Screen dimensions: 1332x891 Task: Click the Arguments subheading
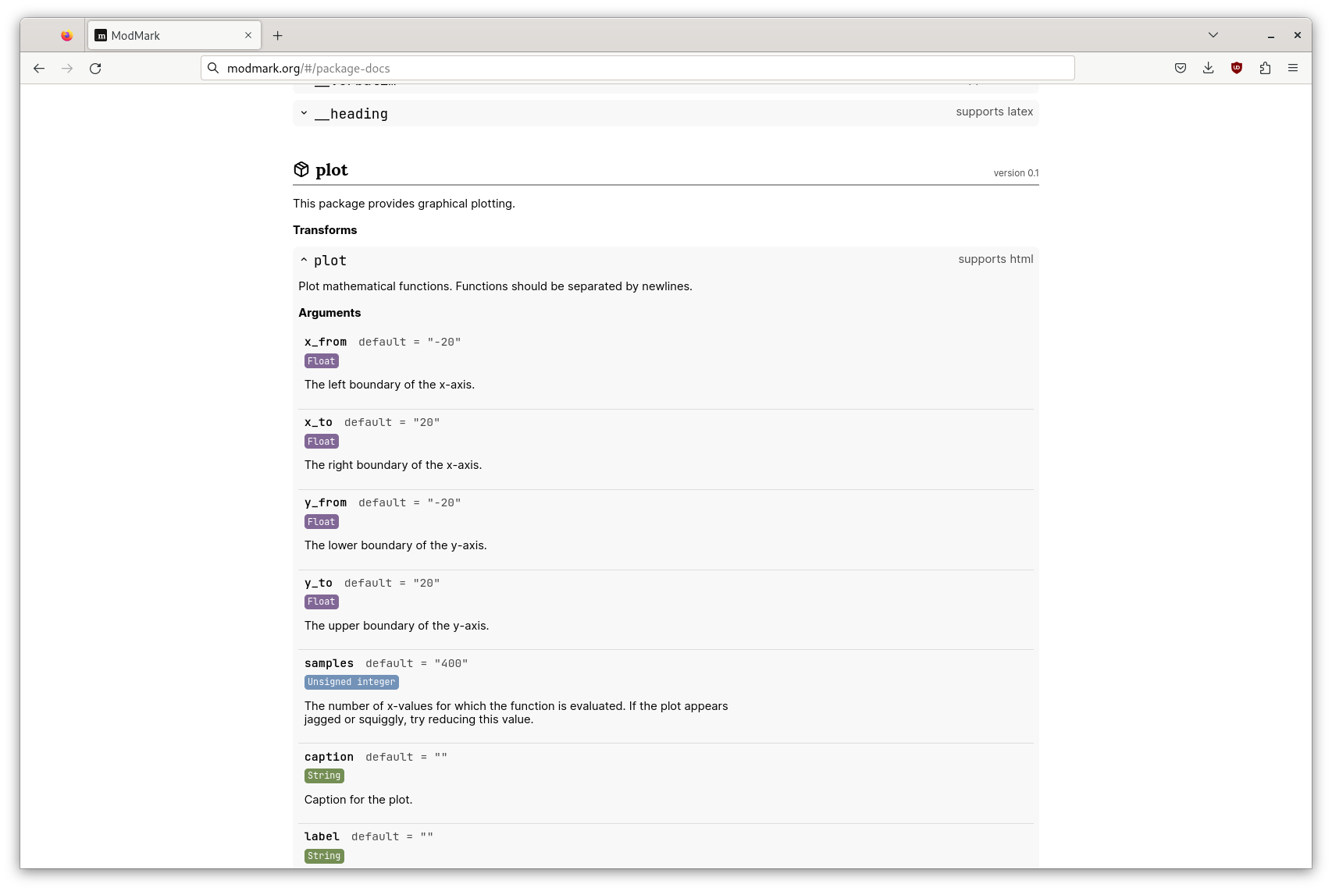pyautogui.click(x=329, y=313)
